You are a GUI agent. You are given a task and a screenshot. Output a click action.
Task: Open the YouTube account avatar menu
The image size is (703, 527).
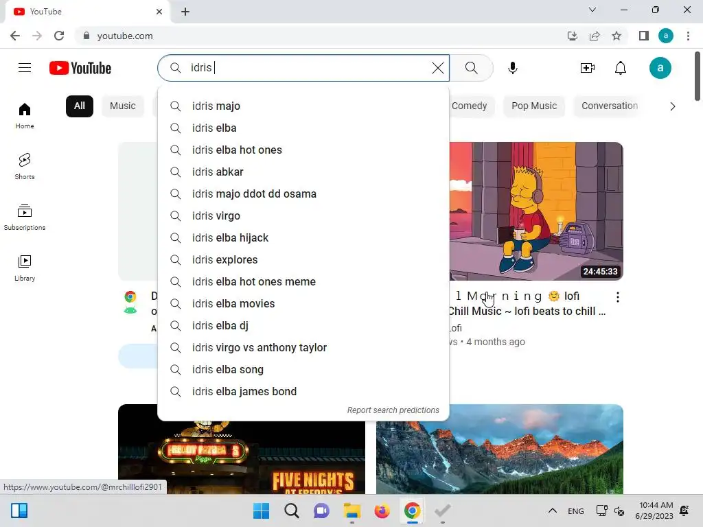point(660,68)
